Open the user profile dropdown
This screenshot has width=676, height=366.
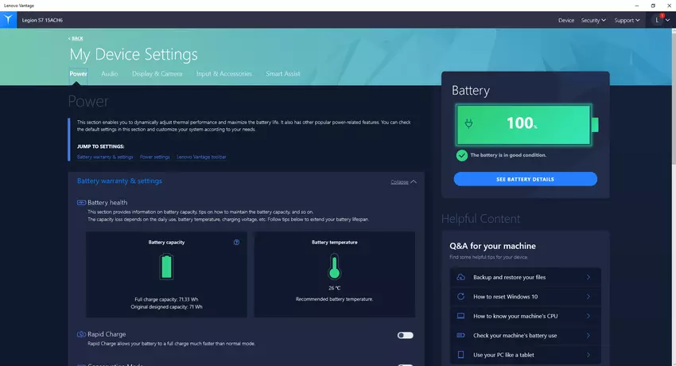660,20
